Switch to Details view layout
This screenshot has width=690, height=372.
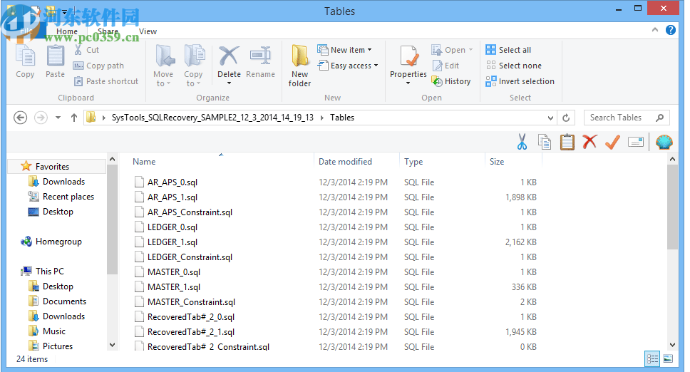[653, 359]
